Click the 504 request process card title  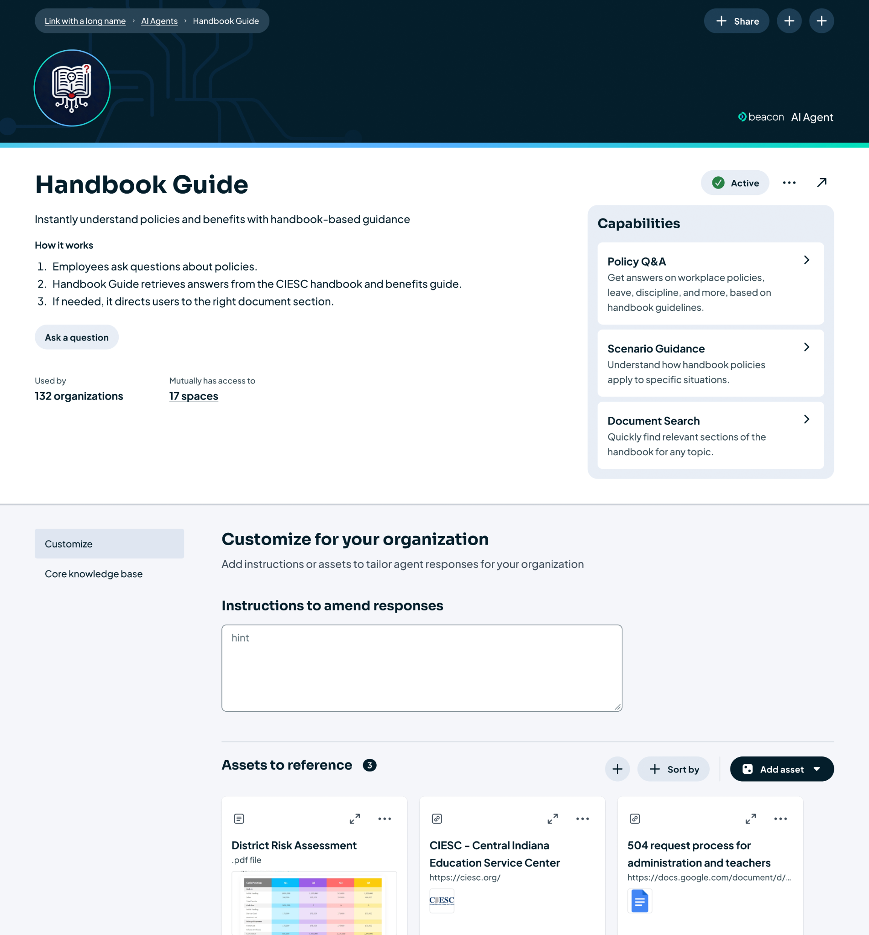699,854
